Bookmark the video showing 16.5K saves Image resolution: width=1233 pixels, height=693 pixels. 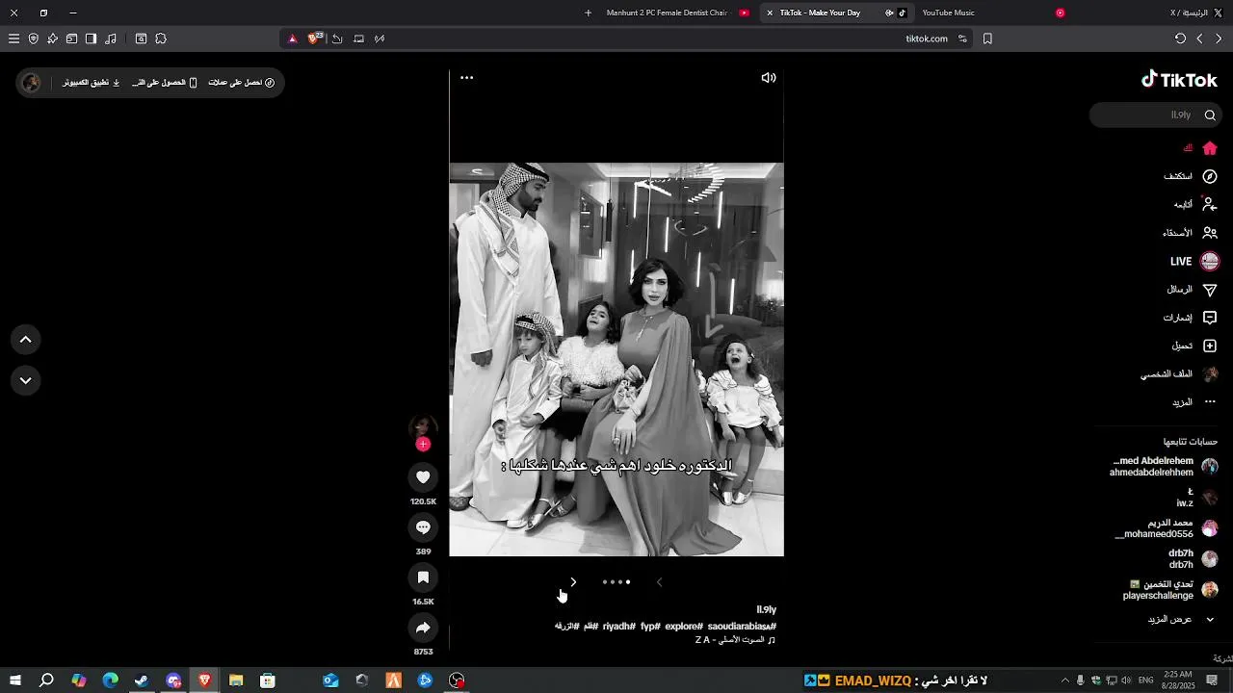coord(423,577)
